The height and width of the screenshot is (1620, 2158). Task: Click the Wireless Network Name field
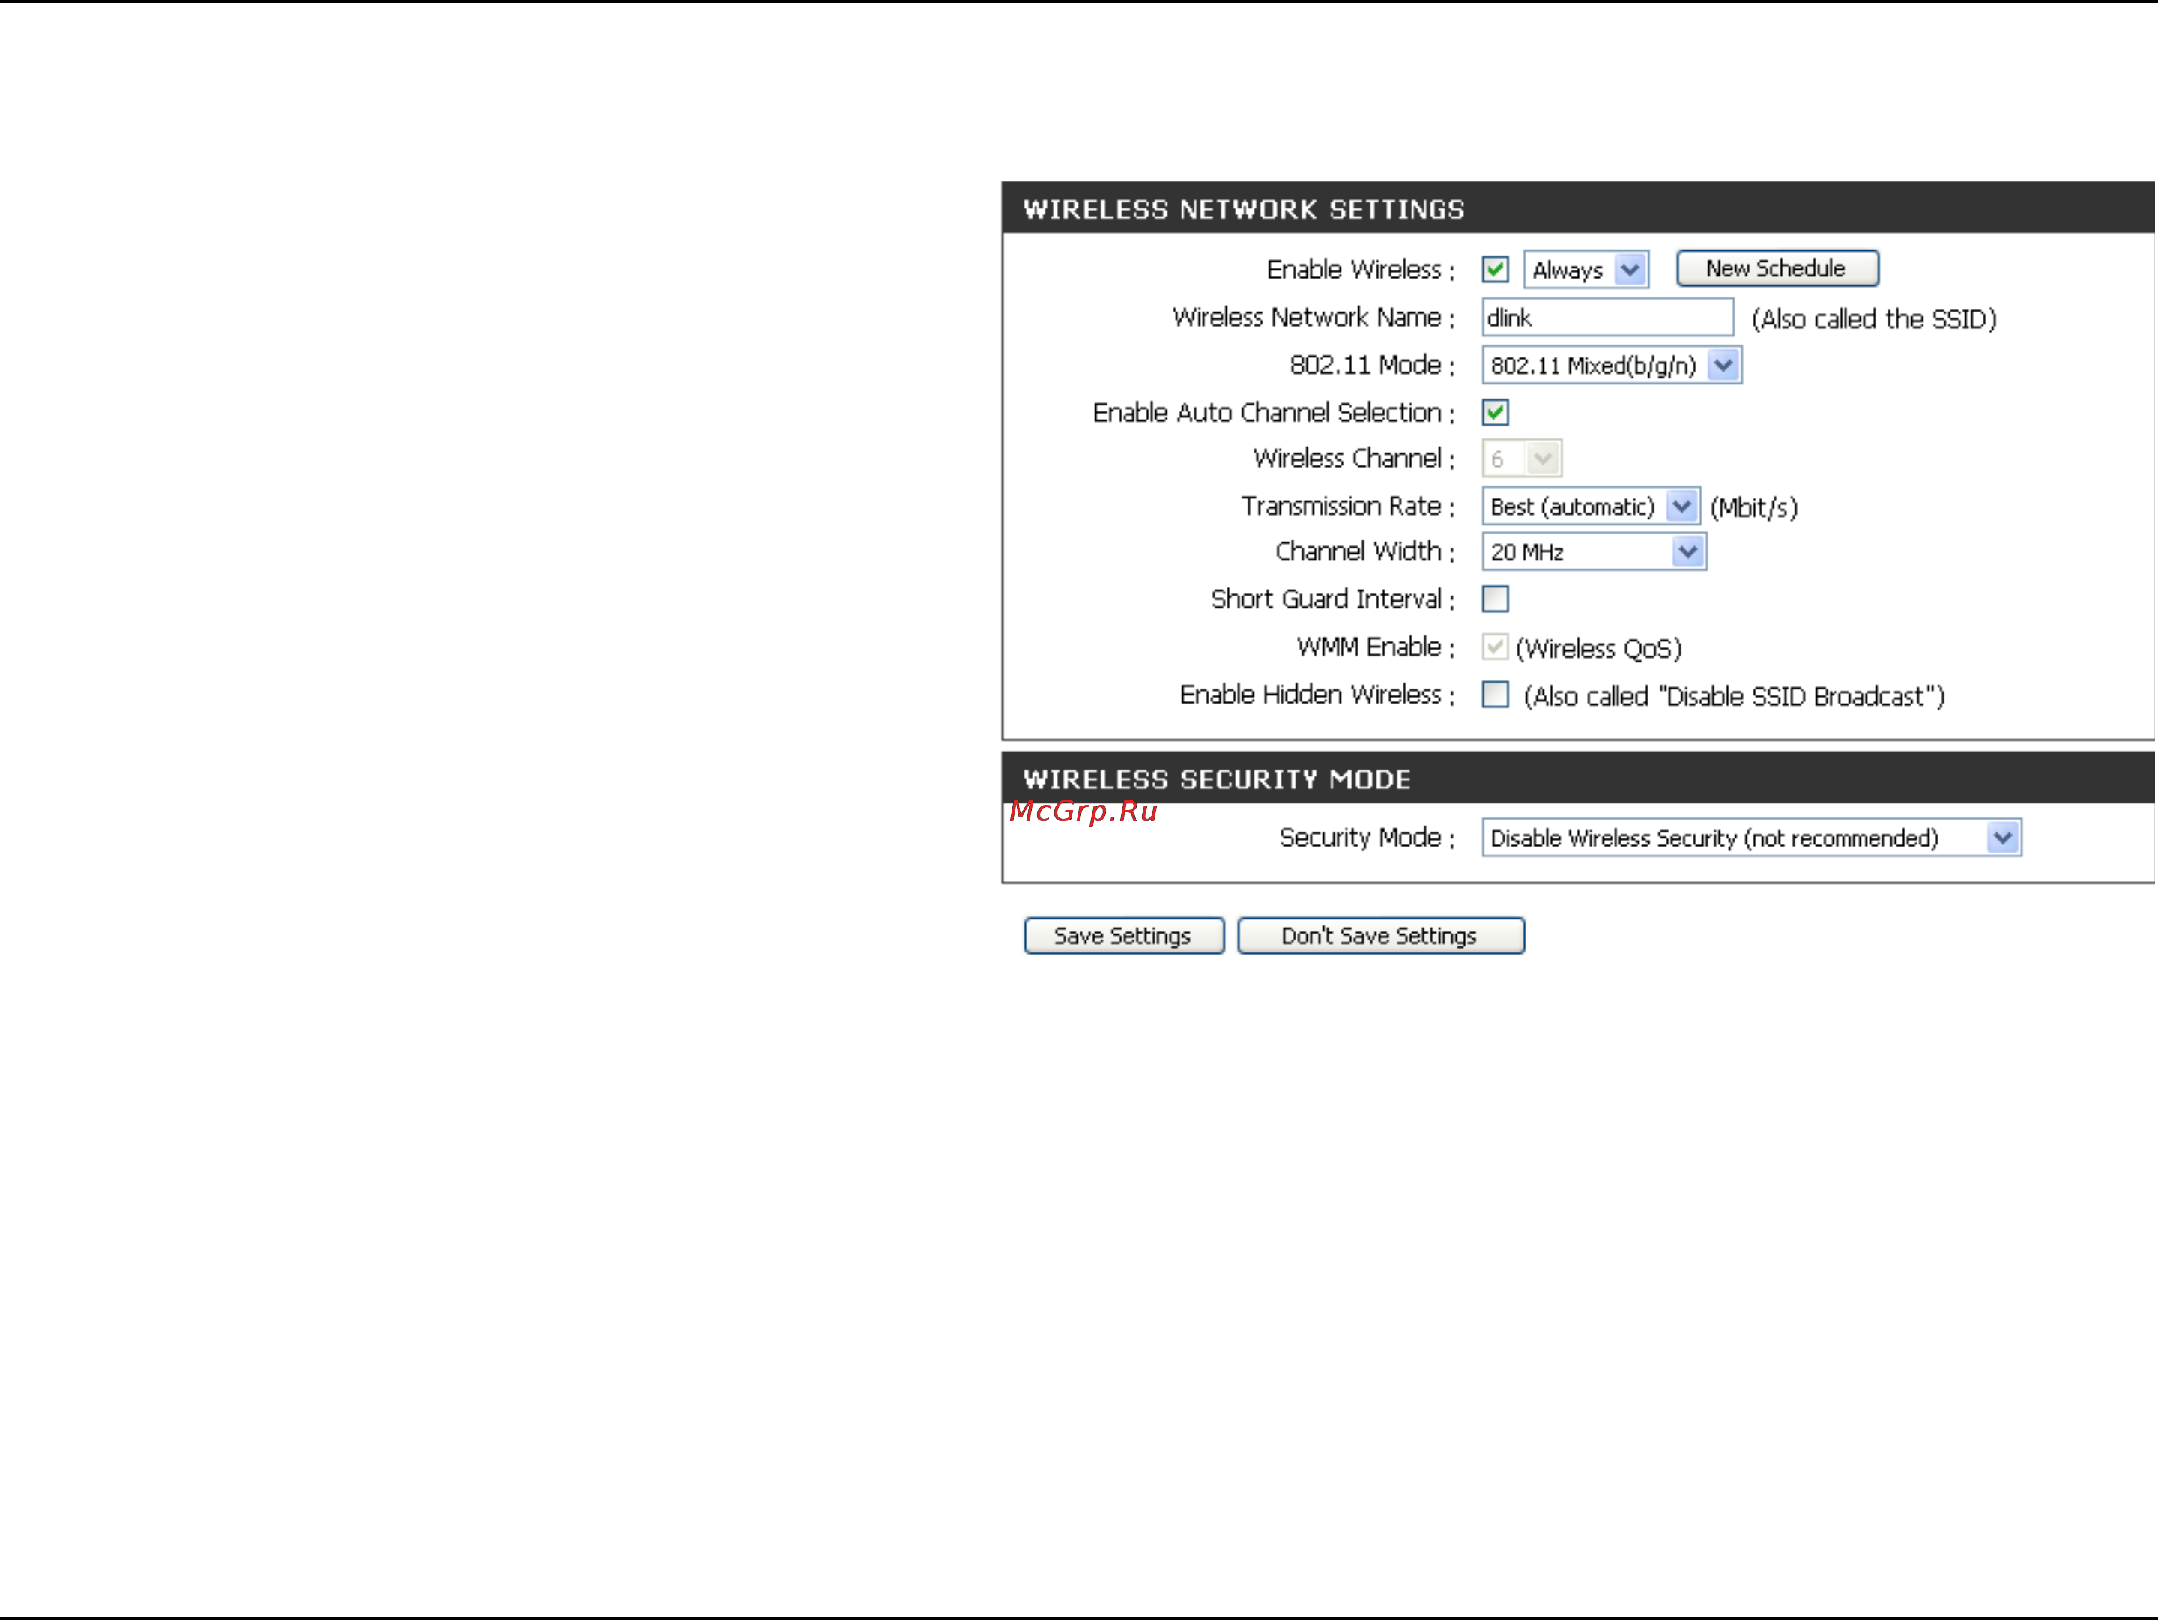(x=1607, y=317)
